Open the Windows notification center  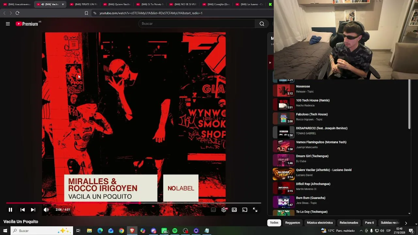[411, 231]
